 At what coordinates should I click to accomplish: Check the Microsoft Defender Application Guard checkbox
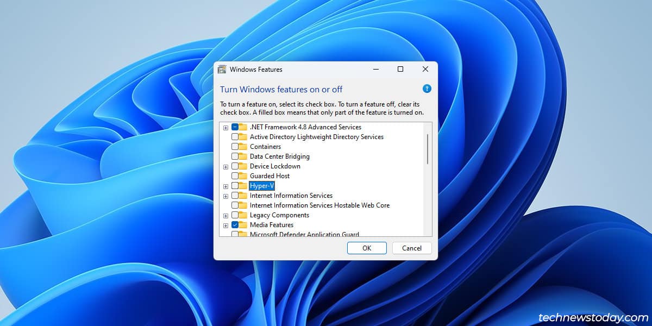[235, 234]
